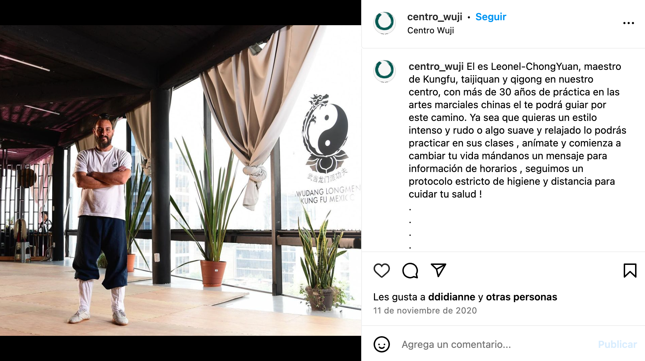Save the post with the bookmark icon

[630, 271]
